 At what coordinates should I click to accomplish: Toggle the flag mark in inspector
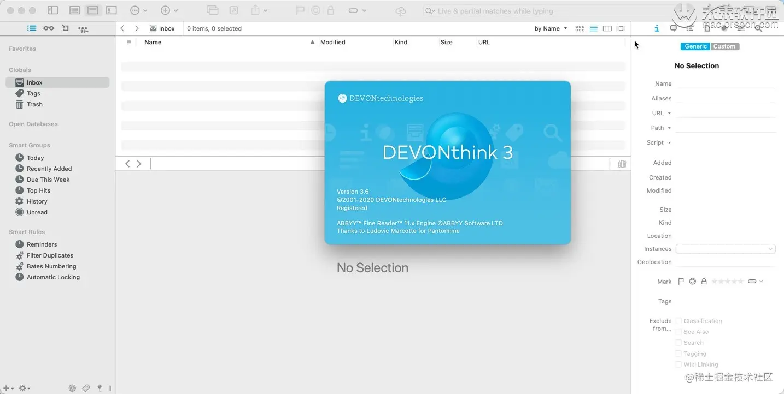pyautogui.click(x=681, y=282)
